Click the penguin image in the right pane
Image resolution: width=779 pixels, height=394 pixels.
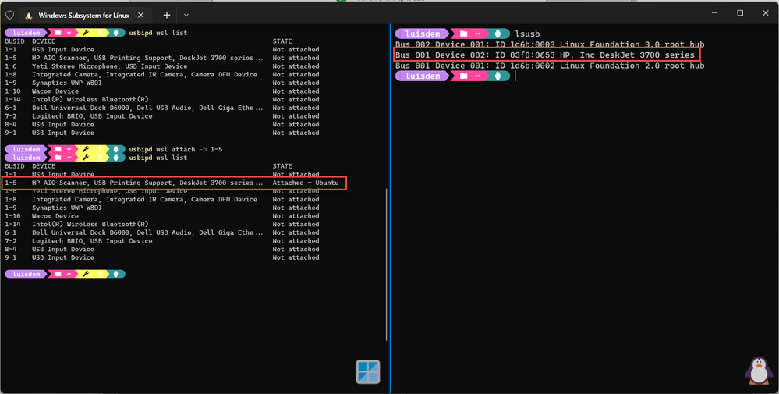758,370
